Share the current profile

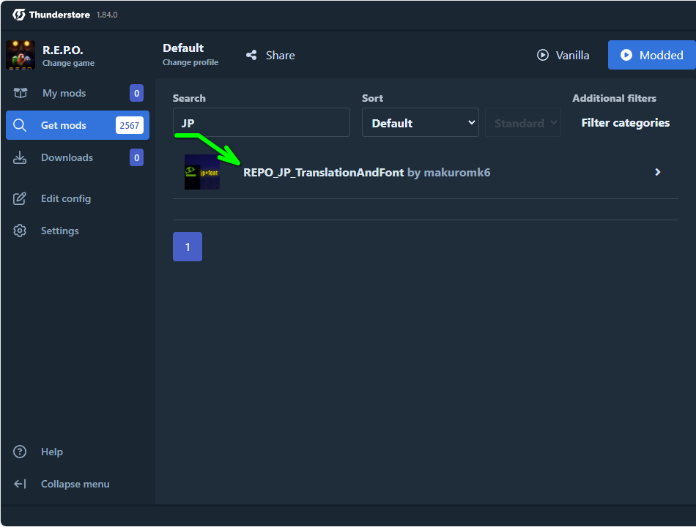click(x=270, y=55)
